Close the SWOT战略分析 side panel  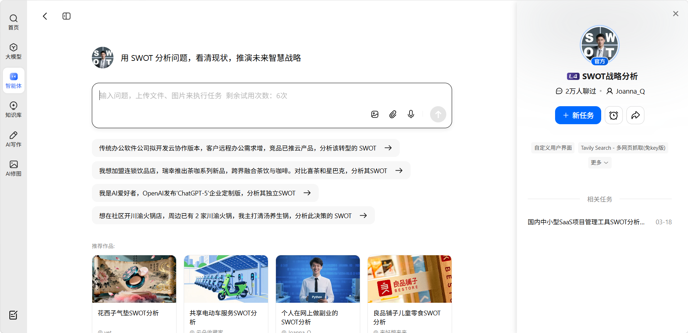click(x=675, y=14)
